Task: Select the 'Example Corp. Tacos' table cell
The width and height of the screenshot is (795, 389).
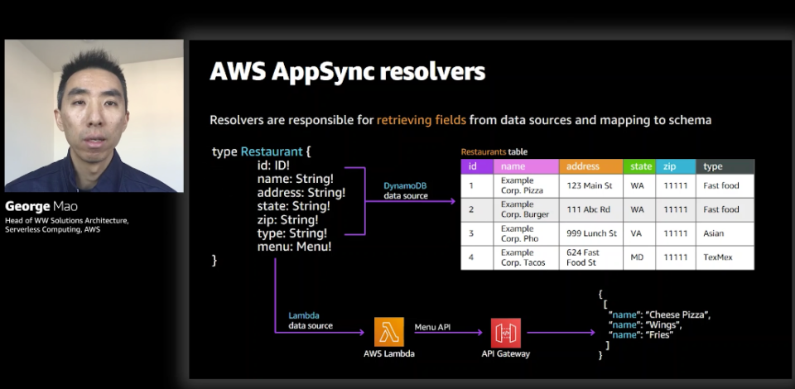Action: tap(527, 257)
